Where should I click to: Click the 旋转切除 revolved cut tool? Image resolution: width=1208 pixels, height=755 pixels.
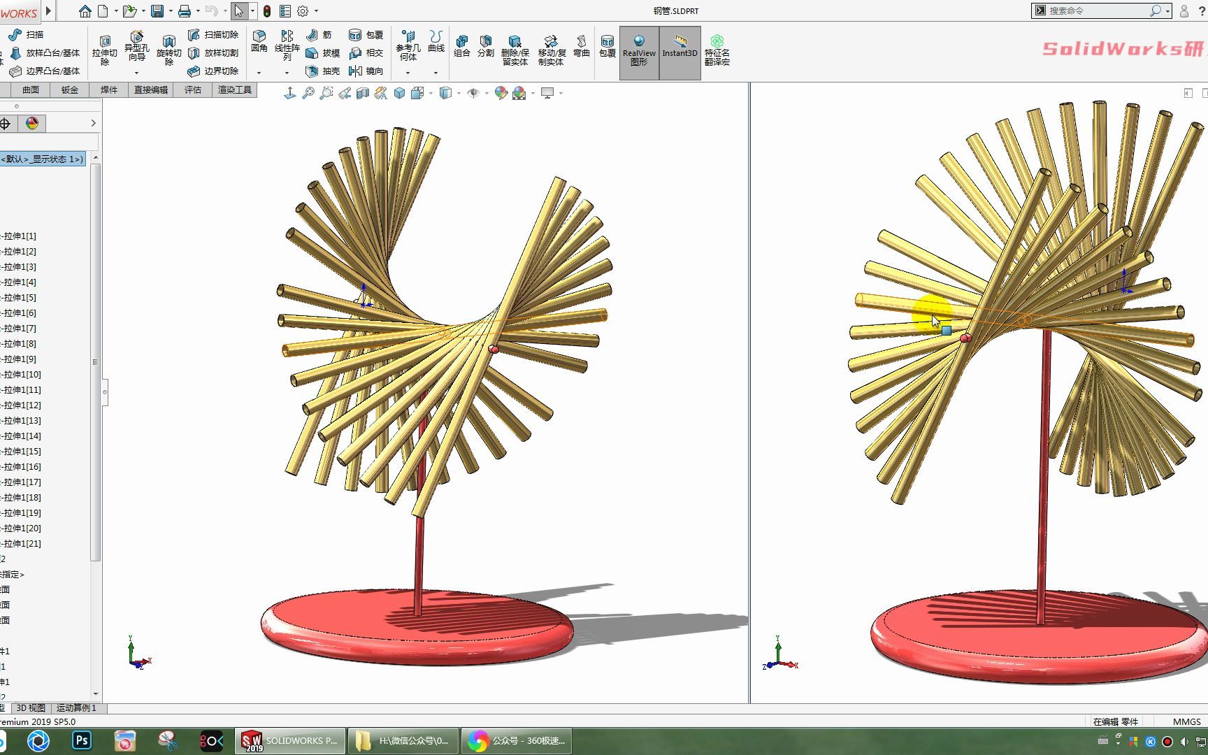tap(168, 50)
